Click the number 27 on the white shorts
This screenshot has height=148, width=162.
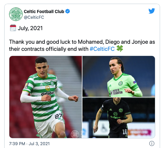(59, 116)
